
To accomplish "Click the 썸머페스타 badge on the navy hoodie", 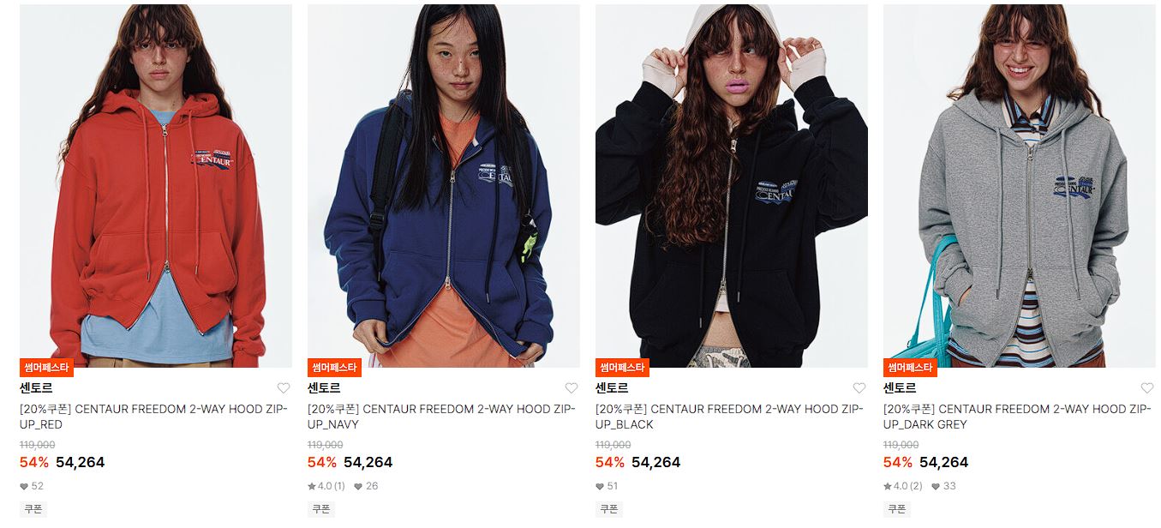I will 334,368.
